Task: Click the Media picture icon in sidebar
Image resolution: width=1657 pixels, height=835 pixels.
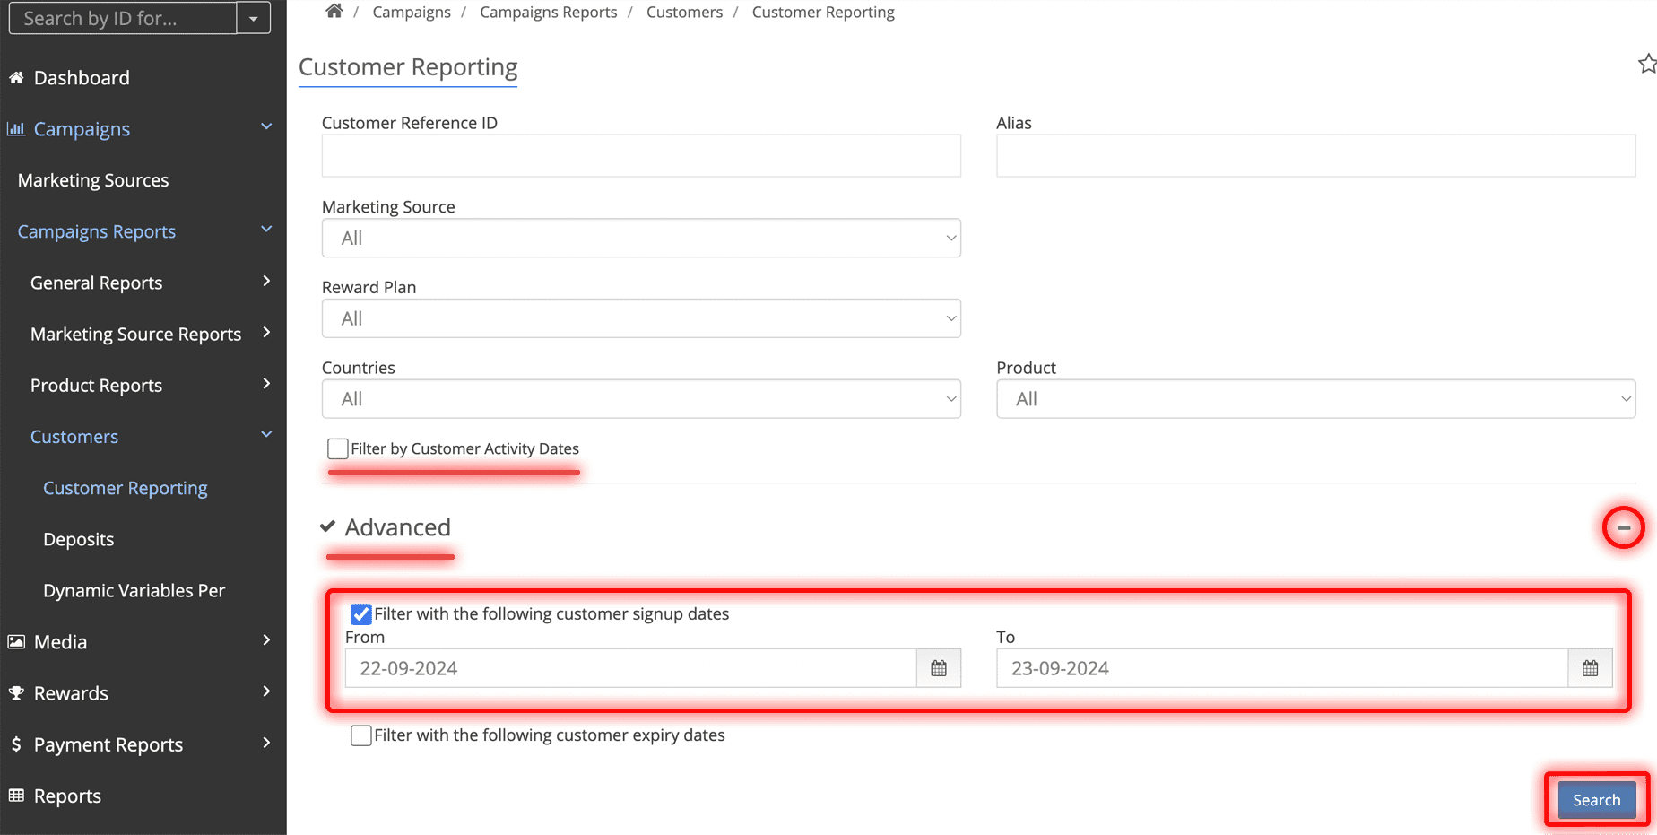Action: click(x=16, y=642)
